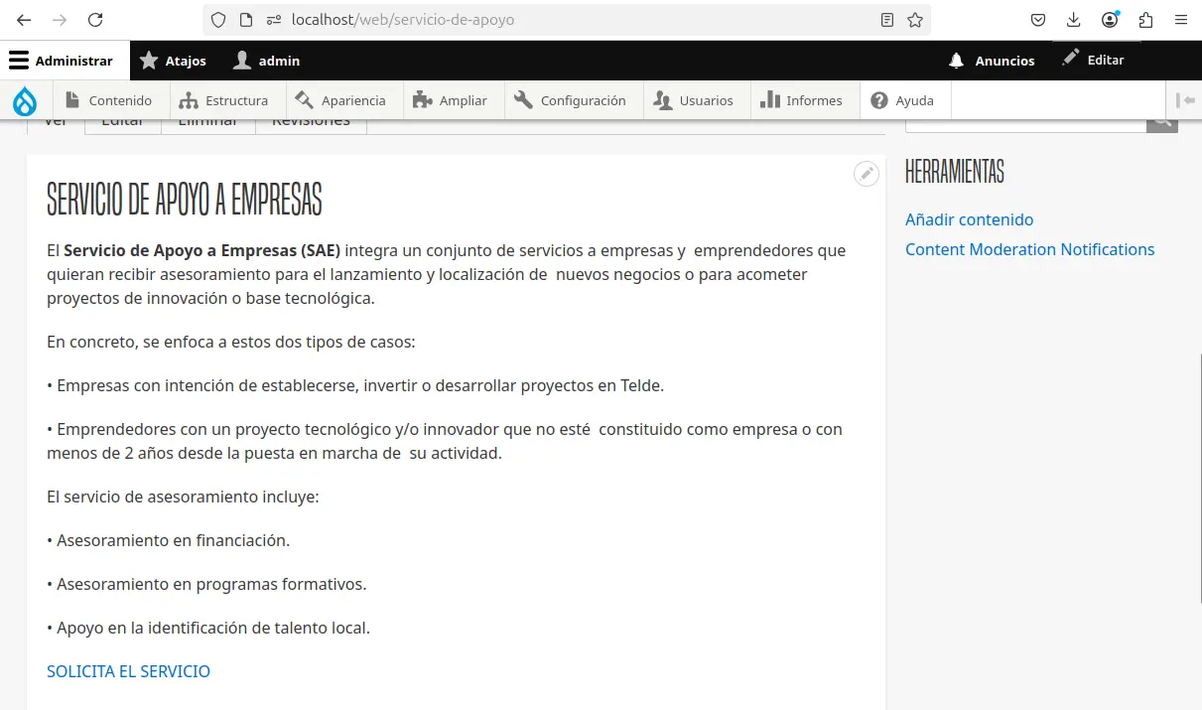Image resolution: width=1202 pixels, height=710 pixels.
Task: Open announcements via the Anuncios bell icon
Action: tap(956, 60)
